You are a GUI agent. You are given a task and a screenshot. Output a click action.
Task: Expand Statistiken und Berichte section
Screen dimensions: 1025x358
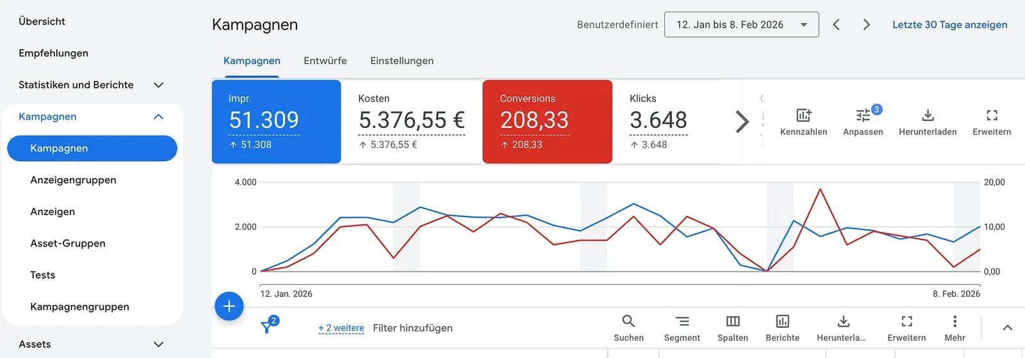tap(158, 85)
